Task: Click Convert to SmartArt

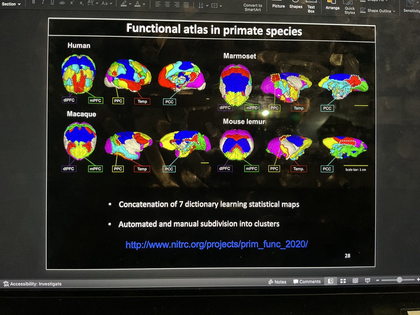Action: [x=253, y=7]
